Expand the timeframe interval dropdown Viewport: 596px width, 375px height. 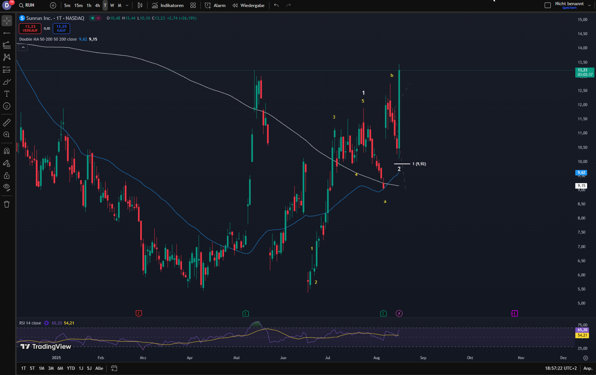tap(127, 6)
